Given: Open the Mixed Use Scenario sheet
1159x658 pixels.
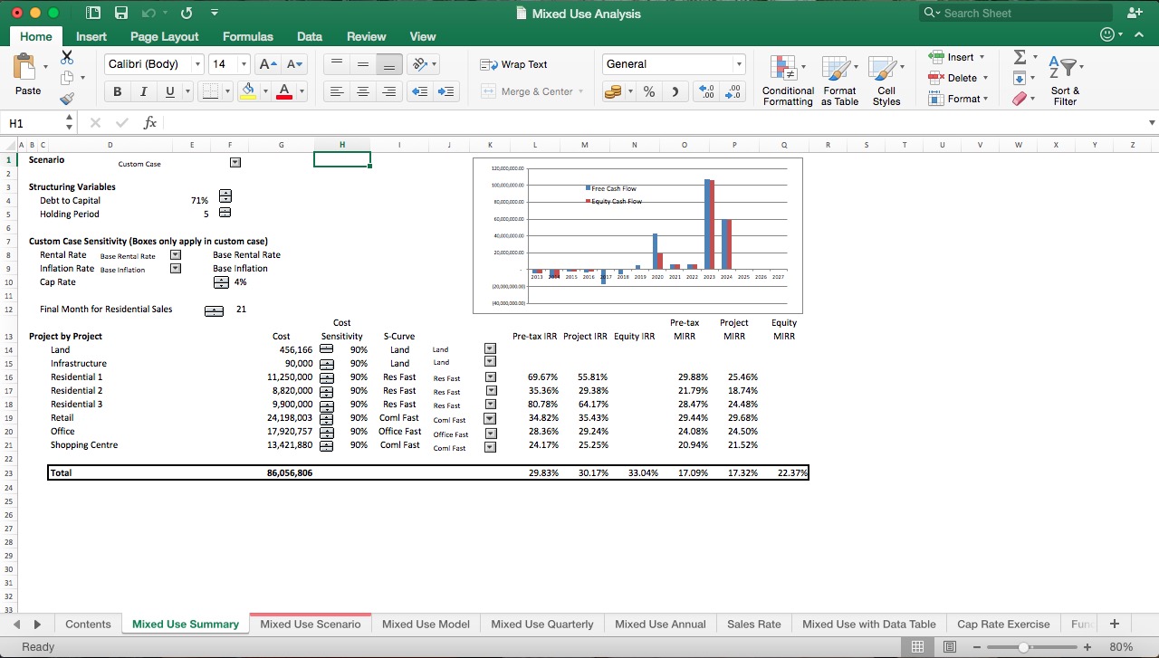Looking at the screenshot, I should click(x=310, y=624).
